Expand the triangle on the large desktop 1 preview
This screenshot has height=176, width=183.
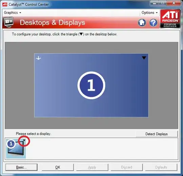[144, 58]
